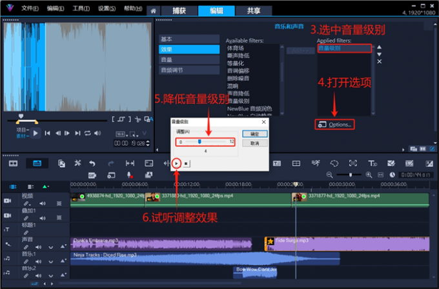Step to the next frame
Image resolution: width=439 pixels, height=289 pixels.
(67, 133)
